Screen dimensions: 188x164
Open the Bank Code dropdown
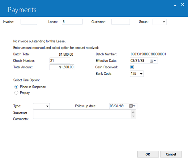(141, 74)
